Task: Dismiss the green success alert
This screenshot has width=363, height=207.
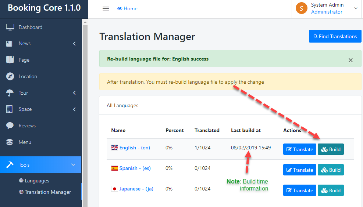Action: (350, 60)
